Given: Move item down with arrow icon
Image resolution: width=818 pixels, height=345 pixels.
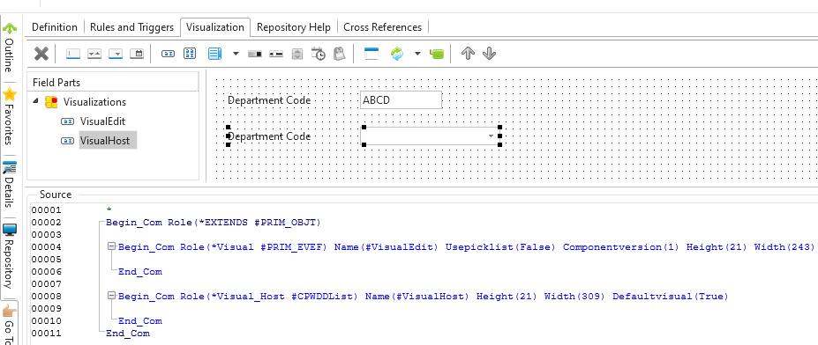Looking at the screenshot, I should pyautogui.click(x=489, y=54).
